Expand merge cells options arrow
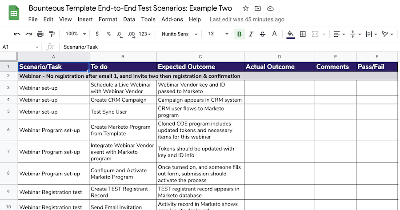Screen dimensions: 400x210 tap(324, 34)
